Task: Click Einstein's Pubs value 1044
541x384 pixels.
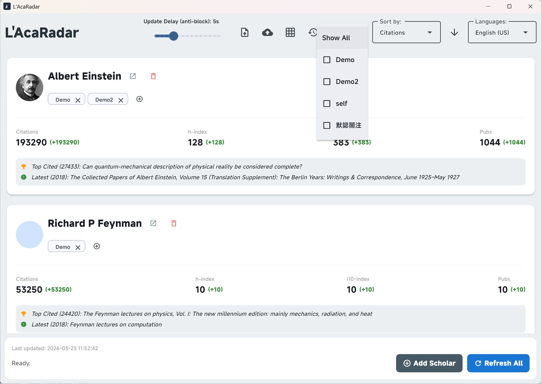Action: 490,142
